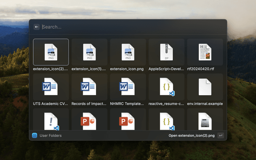Select the right PowerPoint presentation file
The height and width of the screenshot is (160, 256).
[128, 121]
